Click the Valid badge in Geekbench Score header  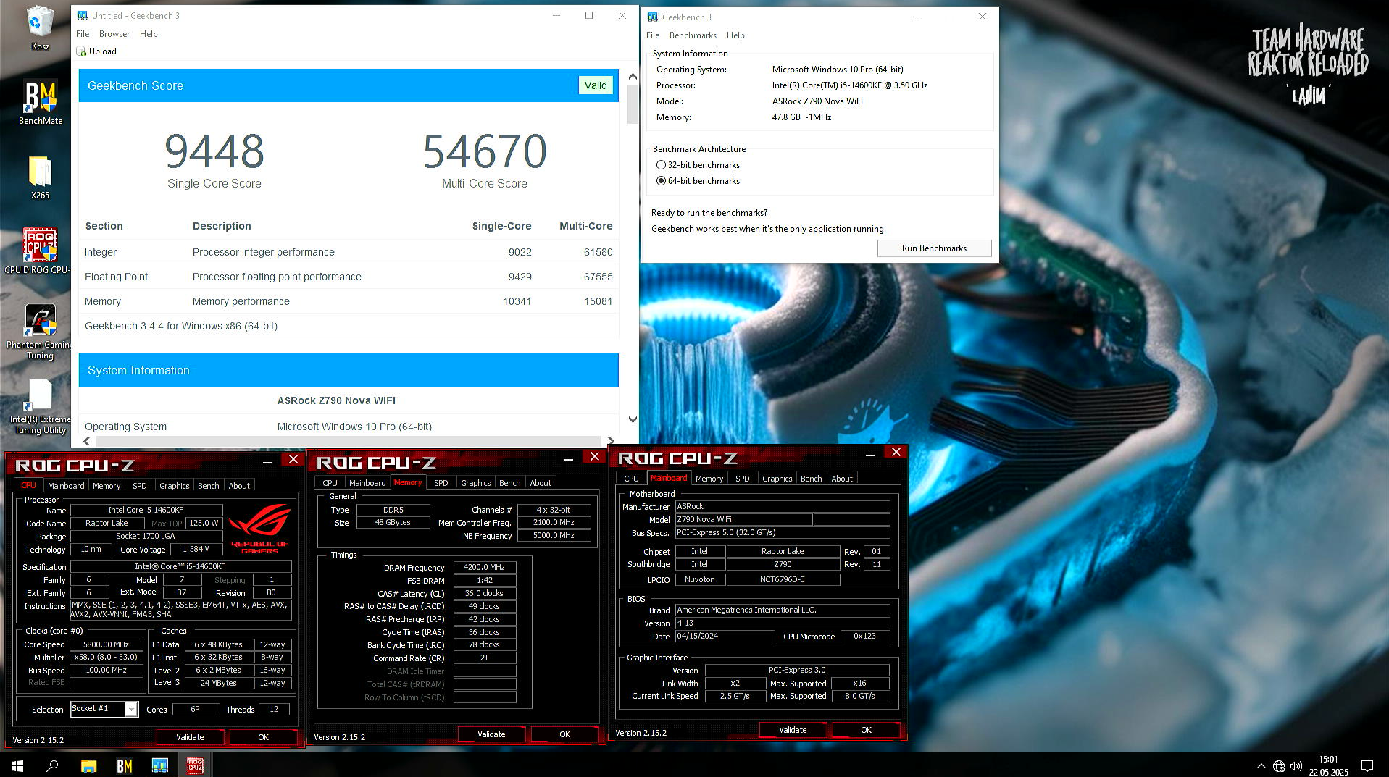tap(596, 85)
